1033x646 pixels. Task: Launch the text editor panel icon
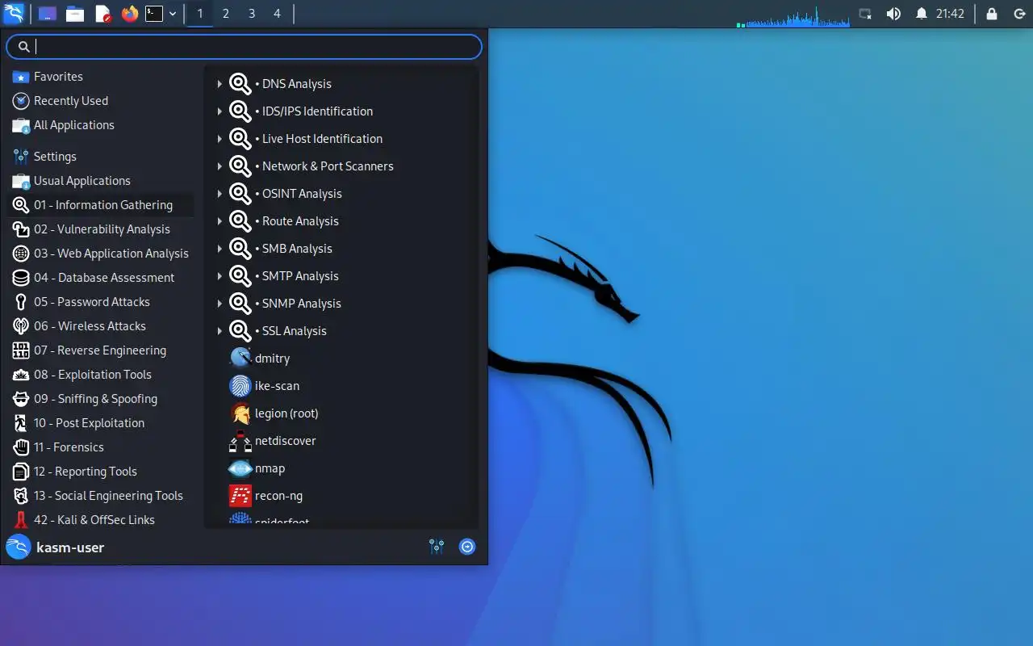[x=102, y=14]
